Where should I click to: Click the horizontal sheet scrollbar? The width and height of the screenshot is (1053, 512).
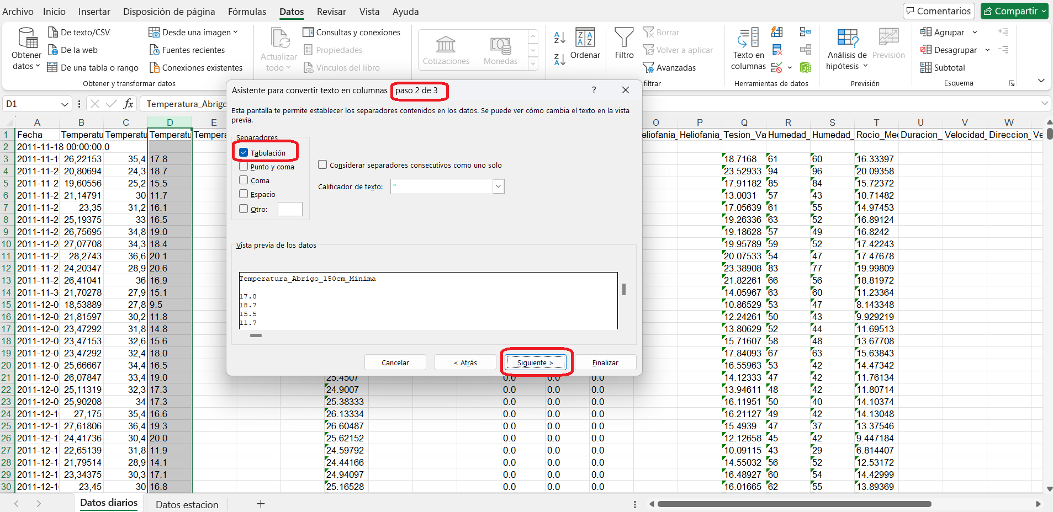(793, 504)
